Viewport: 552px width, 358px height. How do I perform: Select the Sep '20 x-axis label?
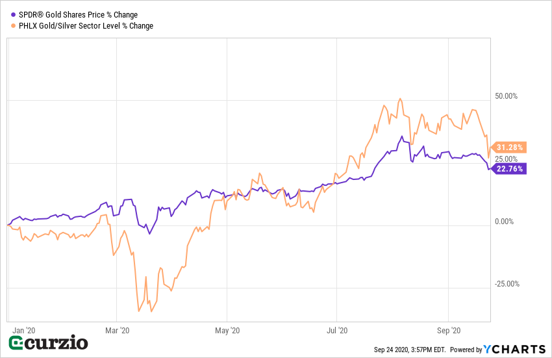449,330
